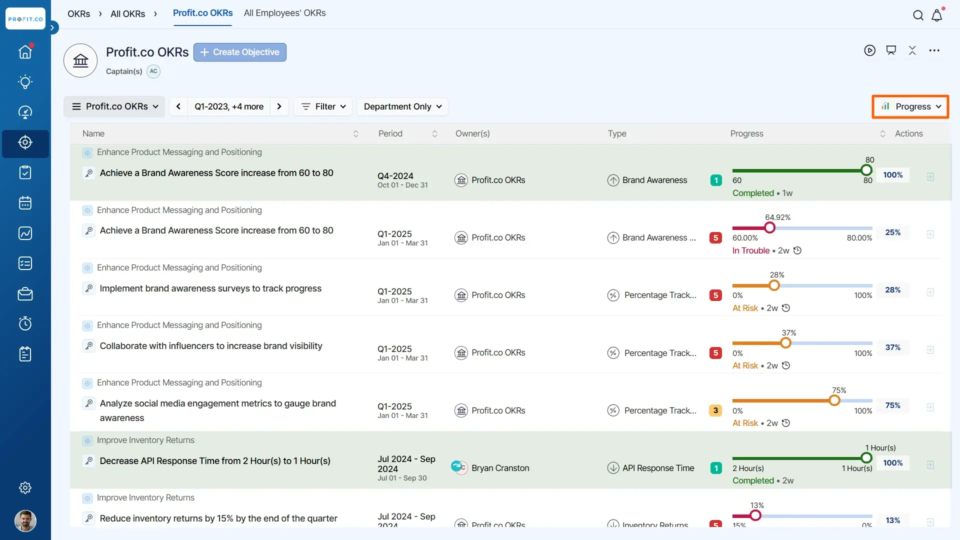This screenshot has width=960, height=540.
Task: Open the Home icon in sidebar
Action: point(25,51)
